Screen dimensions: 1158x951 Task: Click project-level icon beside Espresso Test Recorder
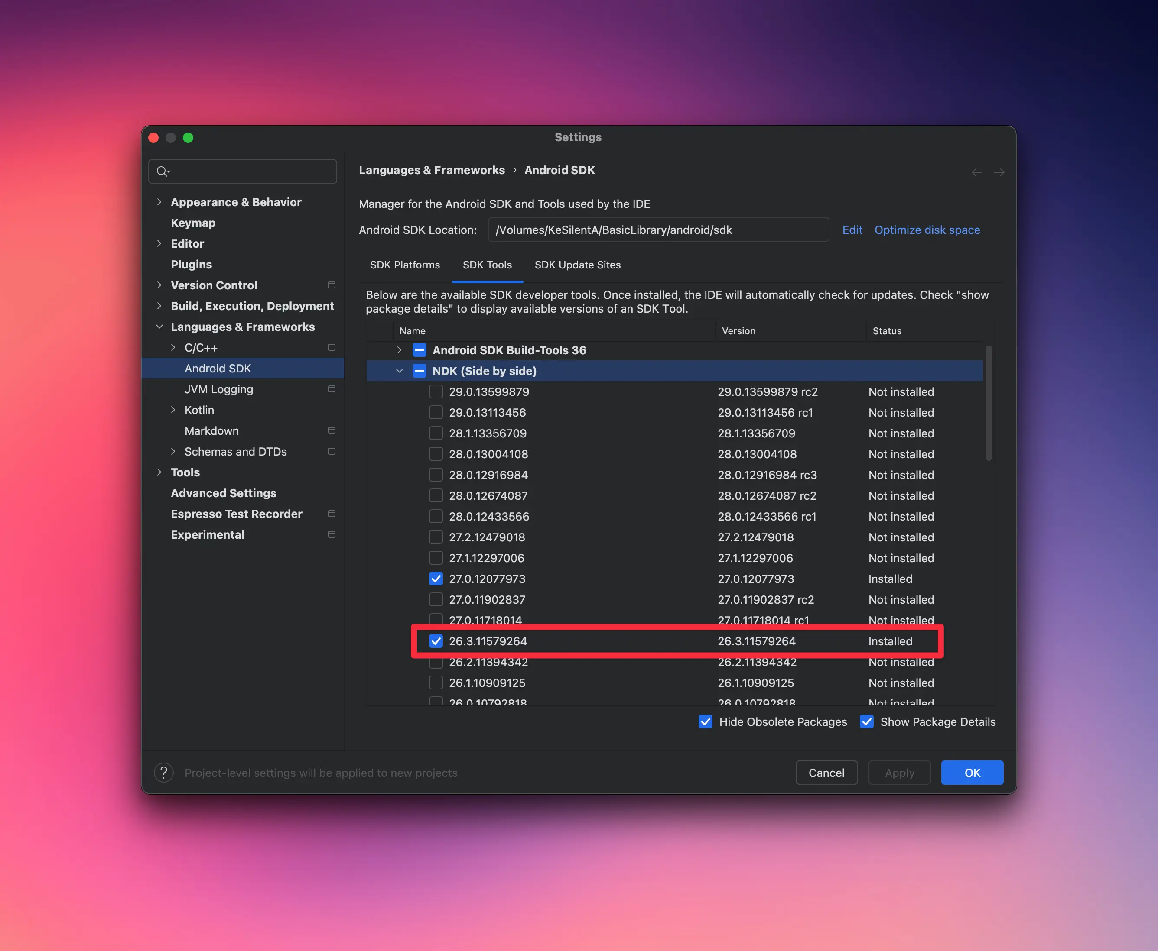click(x=331, y=514)
